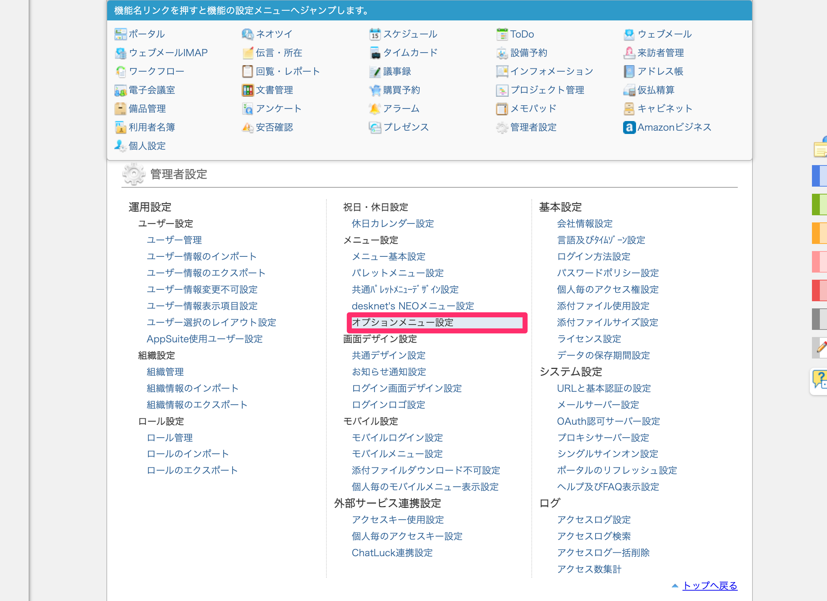Click the プレゼンス icon
Viewport: 827px width, 601px height.
(375, 127)
